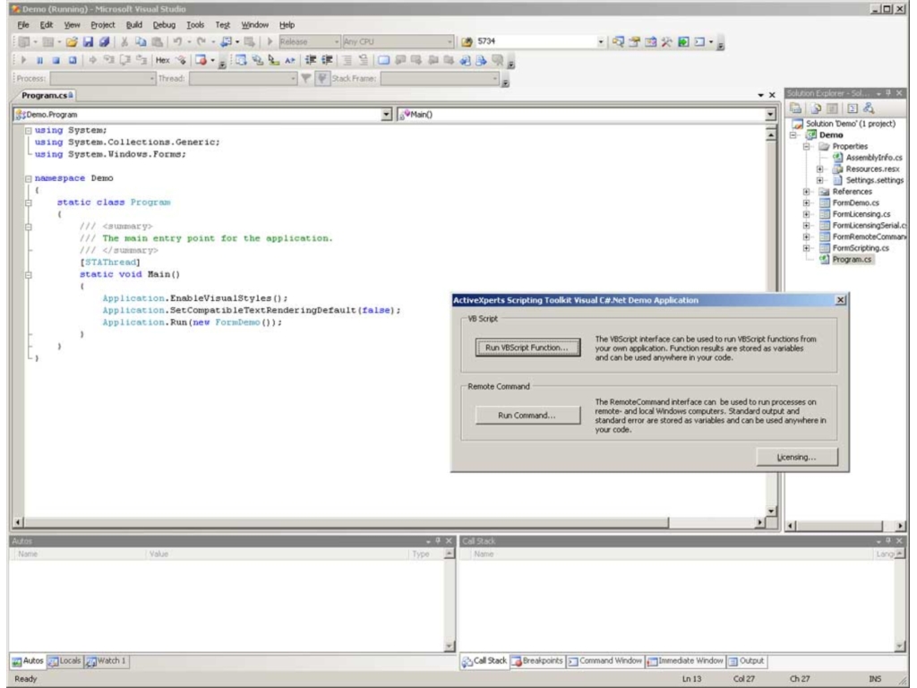The image size is (917, 688).
Task: Switch to the Watch 1 tab
Action: [107, 661]
